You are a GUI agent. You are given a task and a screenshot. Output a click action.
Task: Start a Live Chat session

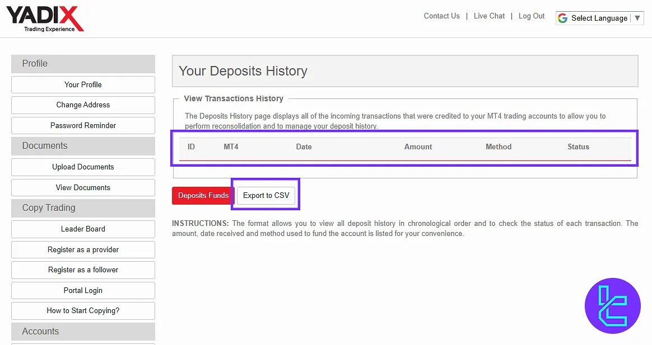(489, 16)
